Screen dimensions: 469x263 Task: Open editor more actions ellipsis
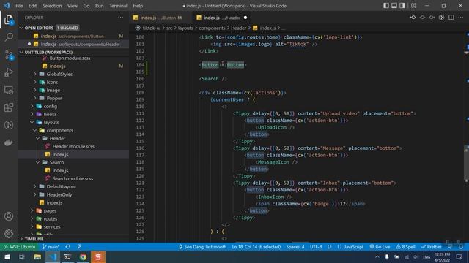tap(461, 18)
